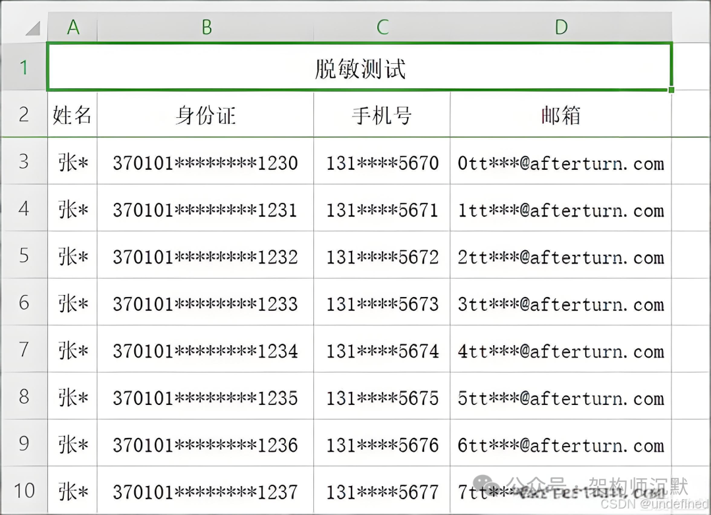This screenshot has height=515, width=711.
Task: Select email cell 6tt***@afterturn.com
Action: 561,444
